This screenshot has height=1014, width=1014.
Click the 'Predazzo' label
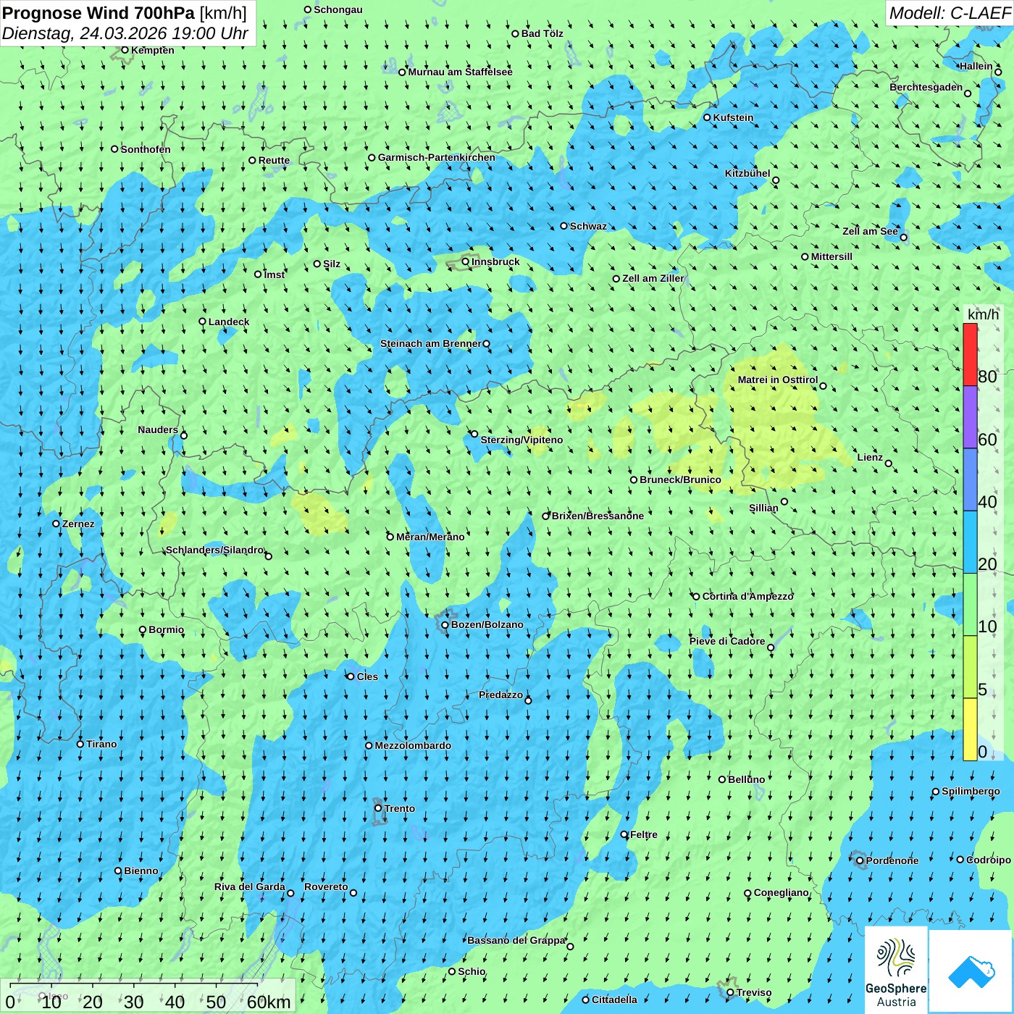(x=500, y=695)
